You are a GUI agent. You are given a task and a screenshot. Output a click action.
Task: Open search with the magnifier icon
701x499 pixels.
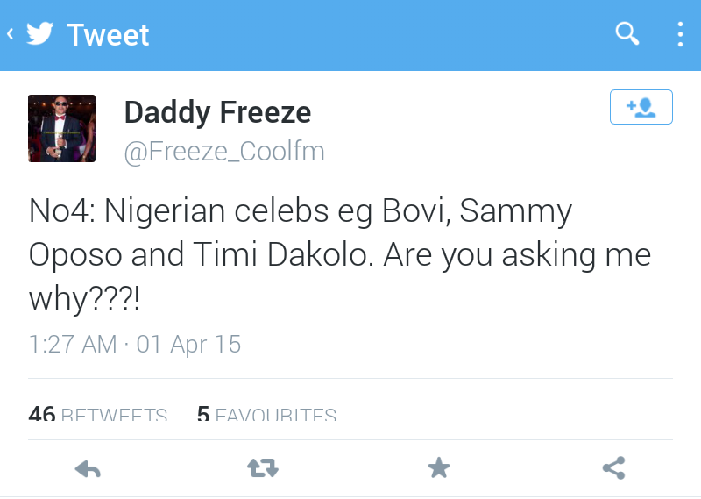627,34
